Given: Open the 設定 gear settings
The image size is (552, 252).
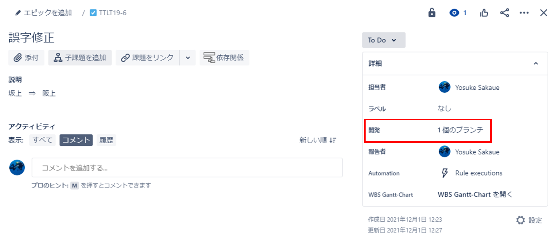Looking at the screenshot, I should click(520, 220).
